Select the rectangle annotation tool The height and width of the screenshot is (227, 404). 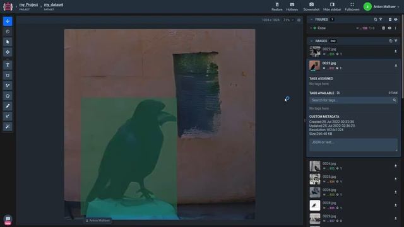(x=8, y=75)
